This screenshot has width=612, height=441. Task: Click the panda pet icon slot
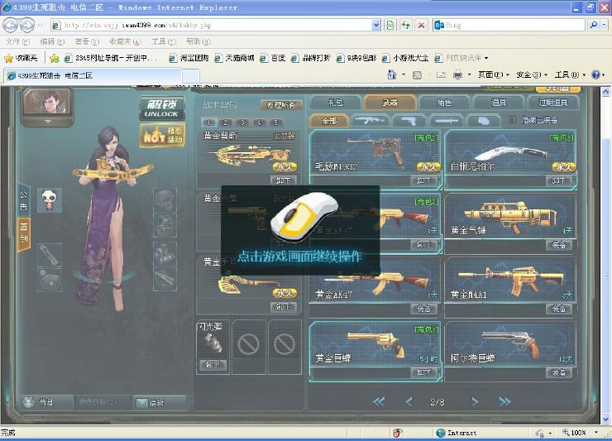click(49, 200)
